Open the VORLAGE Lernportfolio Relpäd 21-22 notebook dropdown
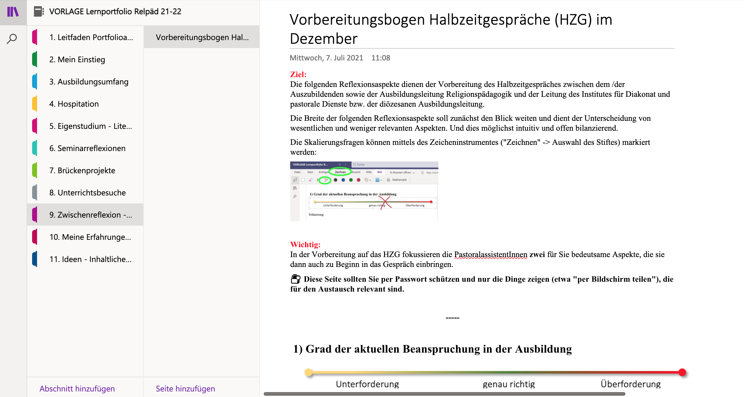The height and width of the screenshot is (397, 744). 115,12
